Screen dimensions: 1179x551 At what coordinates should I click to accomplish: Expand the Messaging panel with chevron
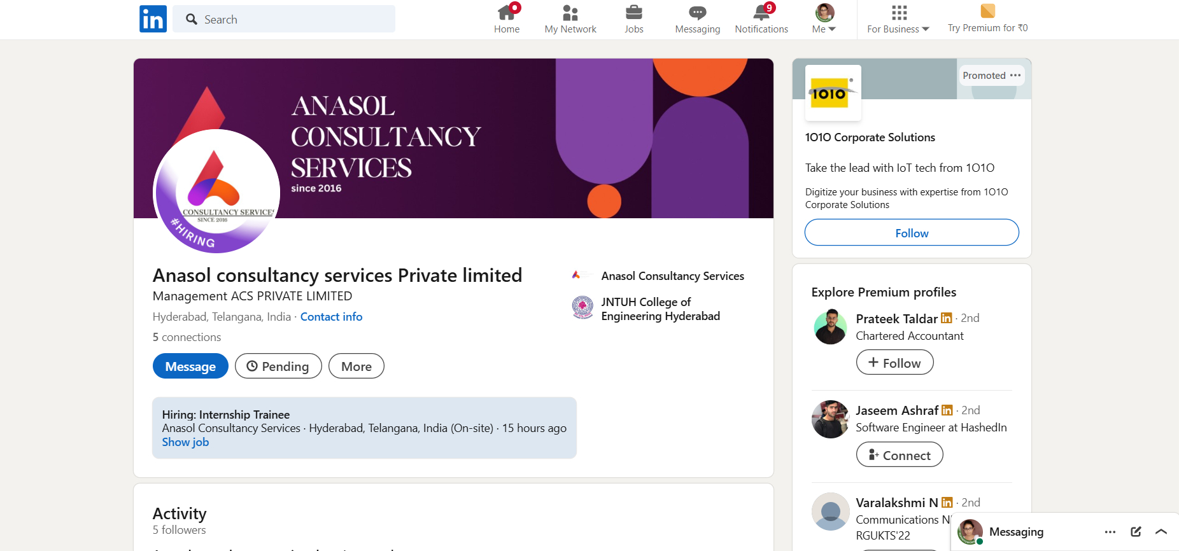point(1161,532)
